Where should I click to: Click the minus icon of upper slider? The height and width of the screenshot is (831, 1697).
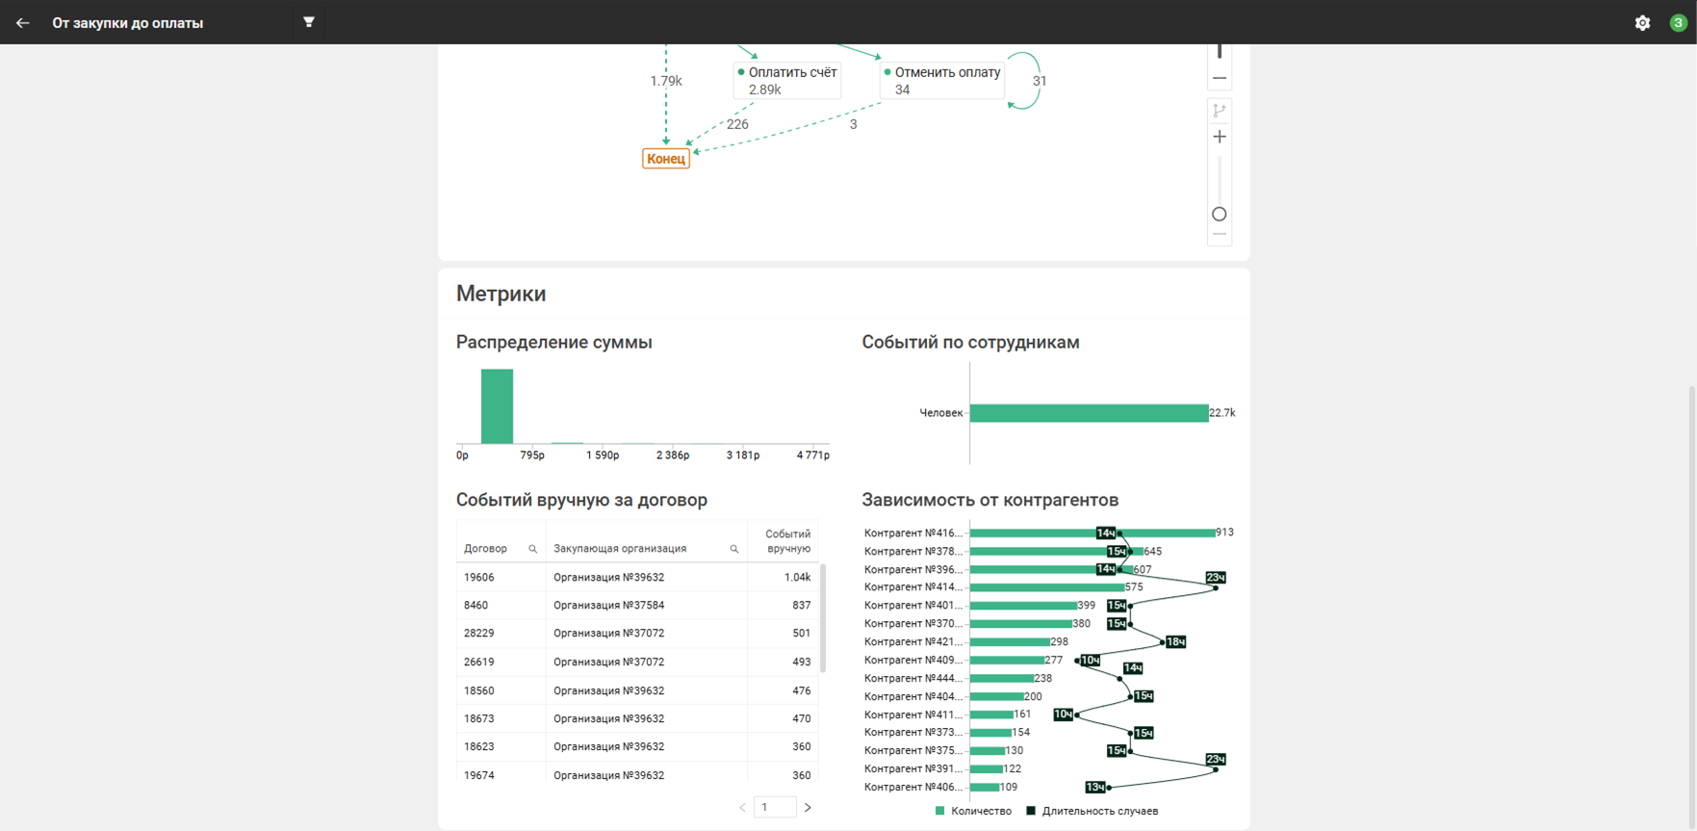tap(1219, 79)
